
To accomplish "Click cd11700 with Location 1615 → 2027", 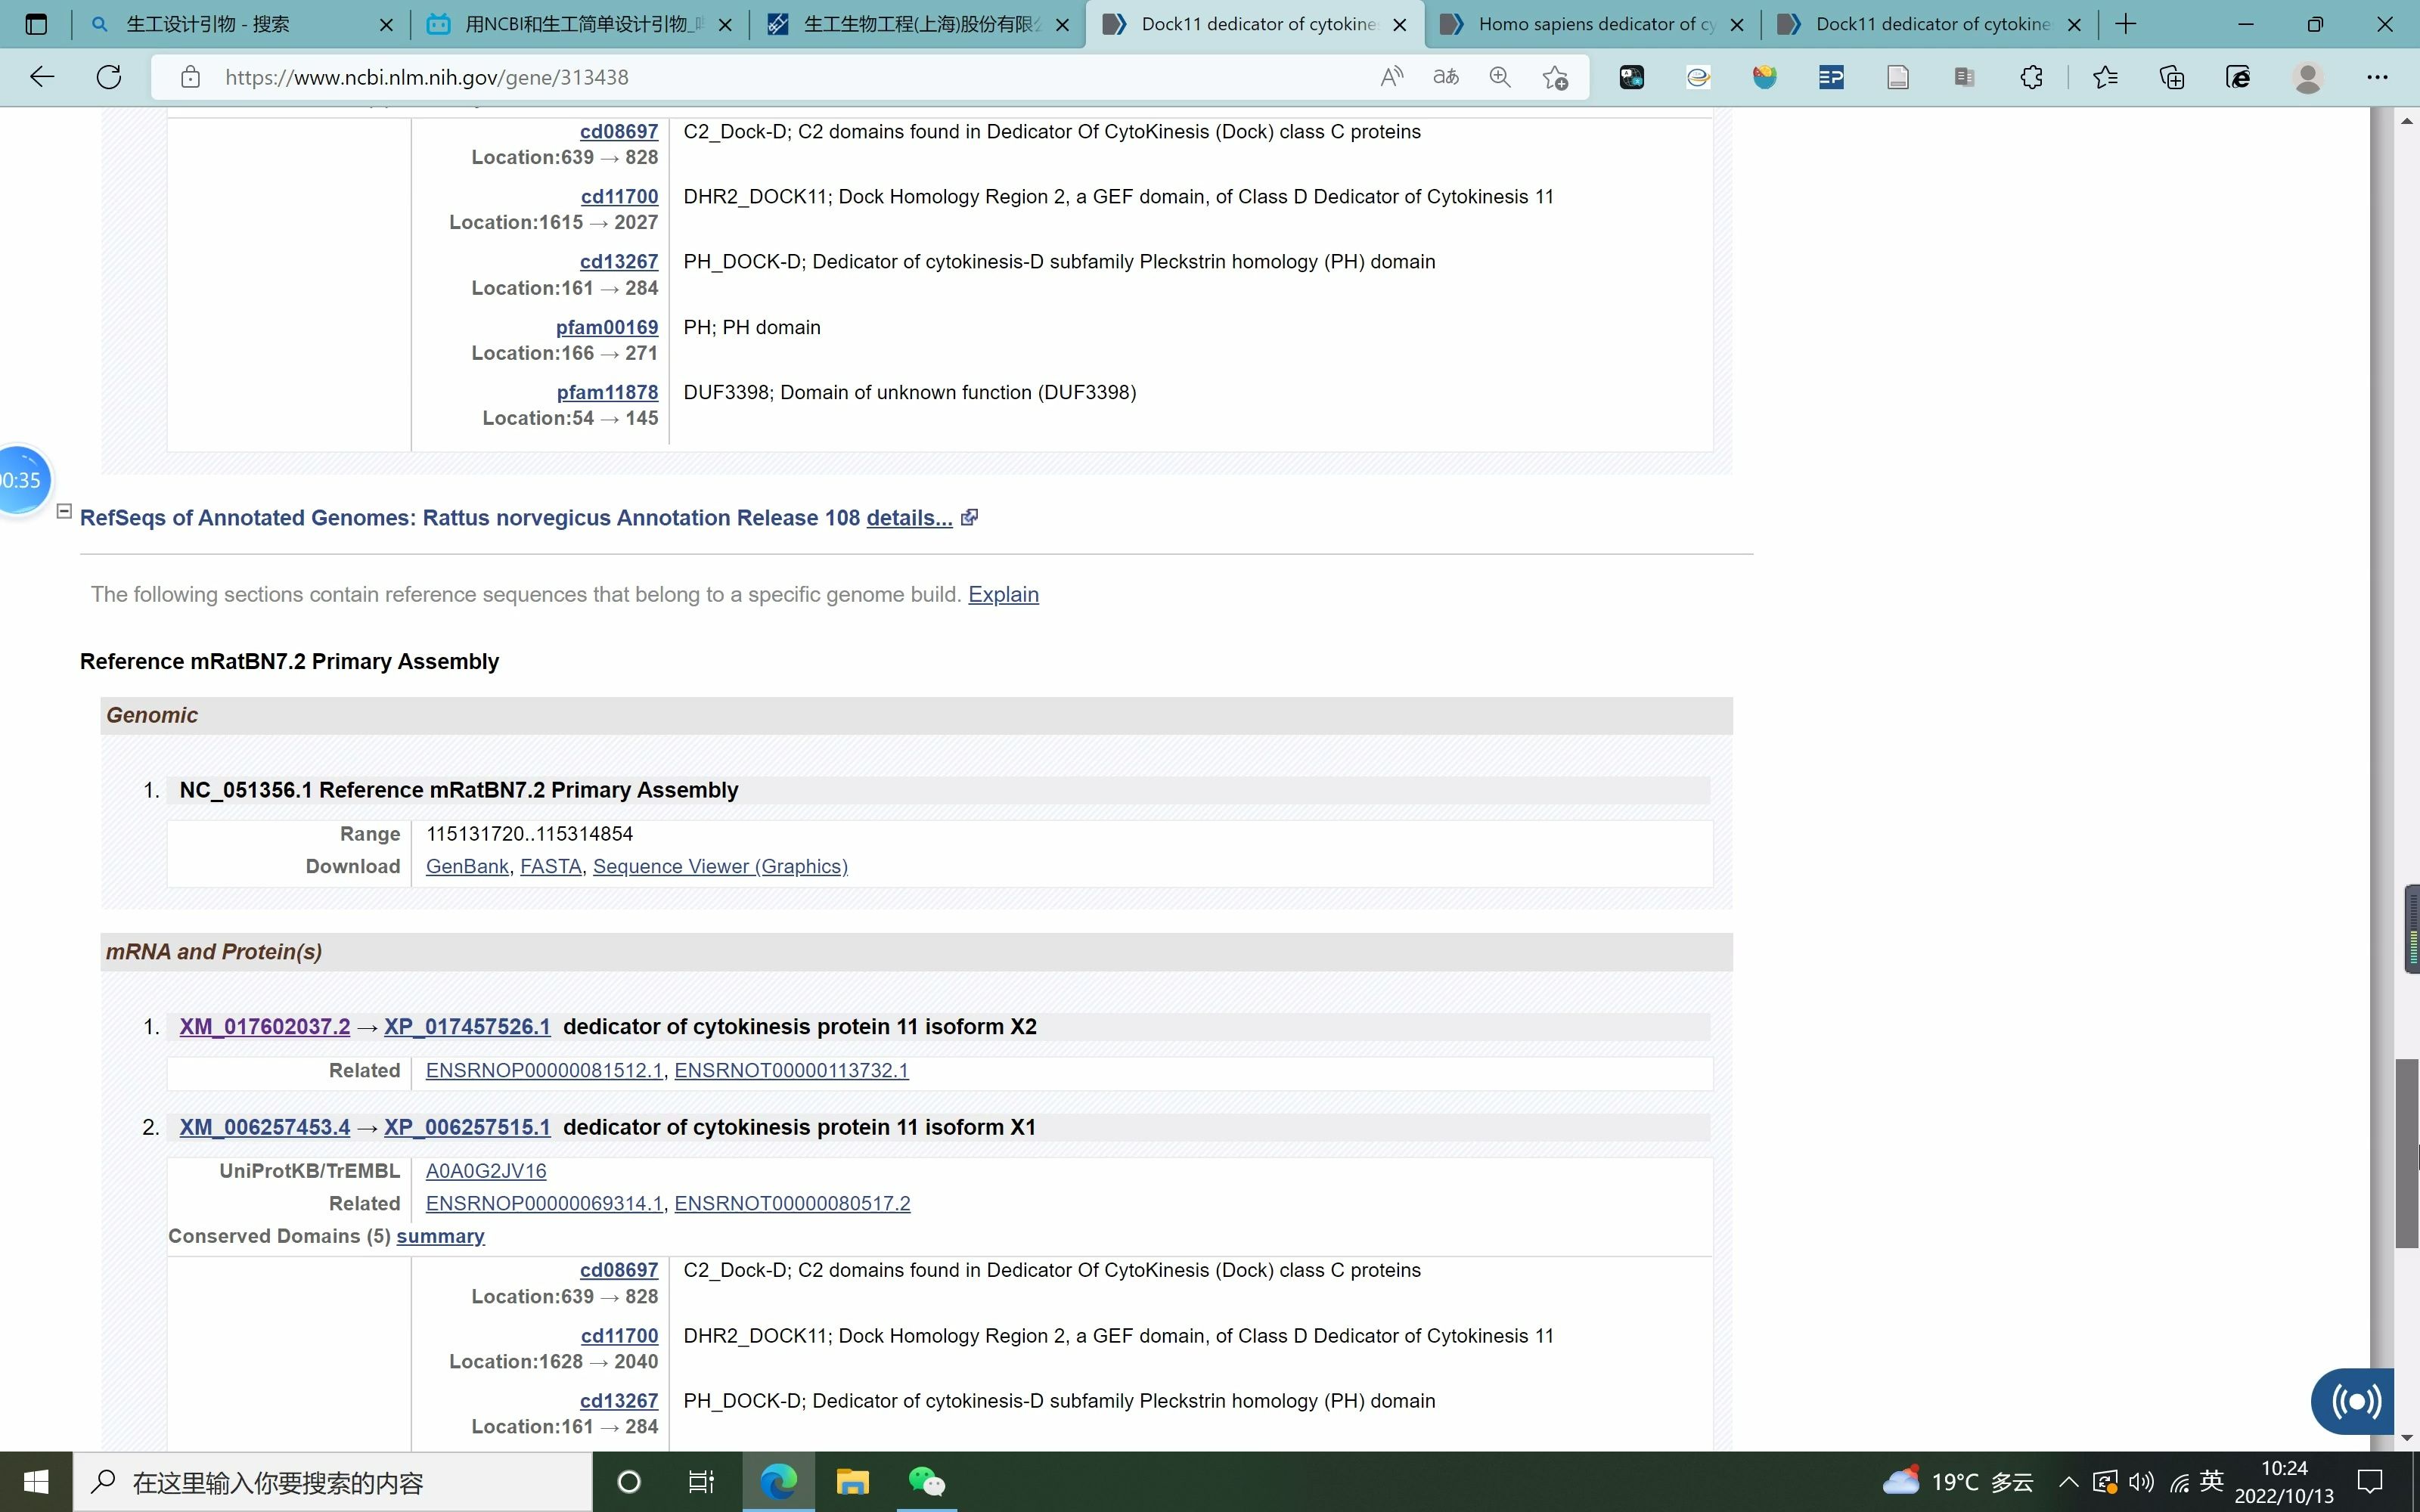I will tap(619, 197).
